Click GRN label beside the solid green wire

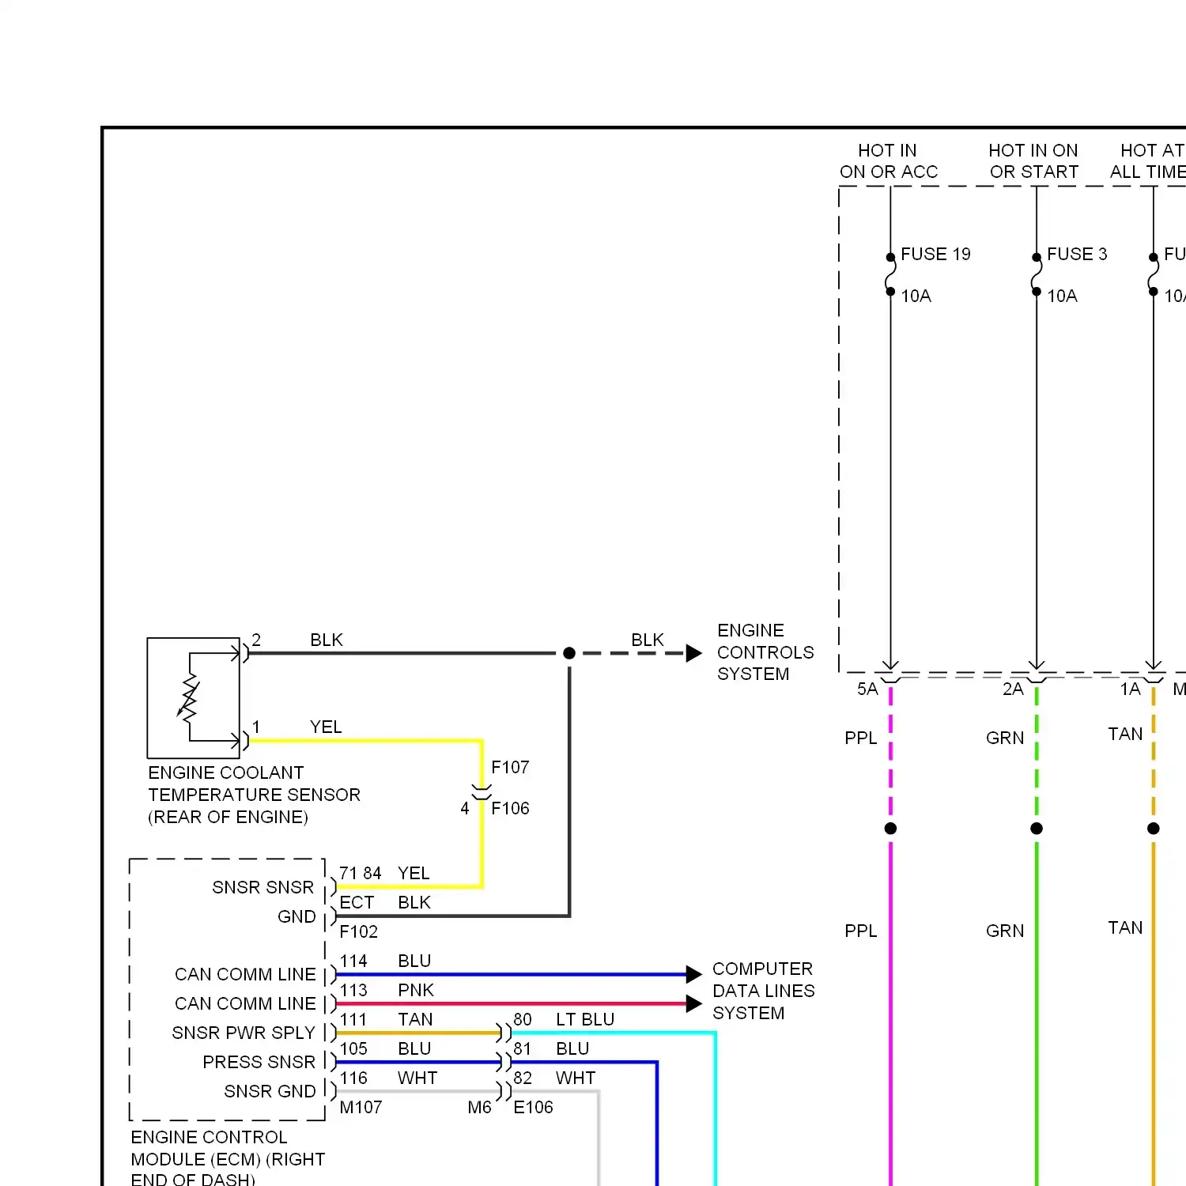(x=1005, y=931)
